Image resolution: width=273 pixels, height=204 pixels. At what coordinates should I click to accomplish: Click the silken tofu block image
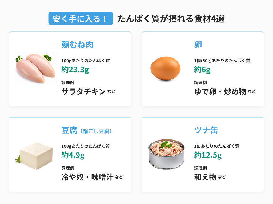36,156
